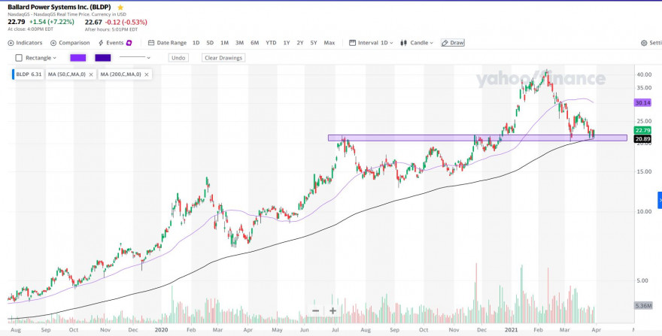Select the 3M date range
This screenshot has height=336, width=662.
[x=239, y=43]
